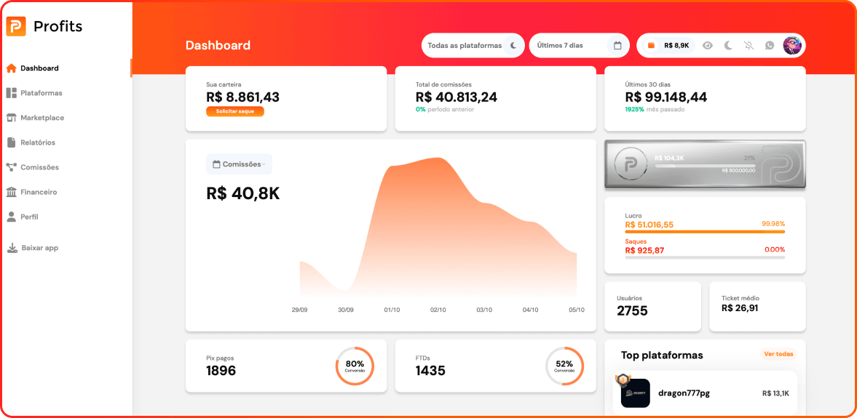This screenshot has width=857, height=418.
Task: Click the Marketplace storefront icon
Action: point(11,118)
